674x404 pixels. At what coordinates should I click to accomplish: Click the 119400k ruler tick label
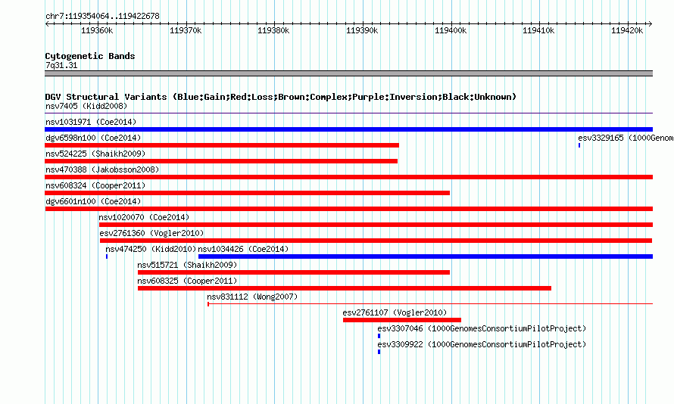click(x=451, y=30)
